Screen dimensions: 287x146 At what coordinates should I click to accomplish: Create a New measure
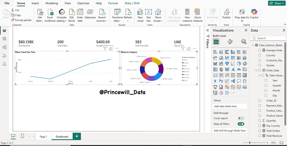(x=187, y=15)
